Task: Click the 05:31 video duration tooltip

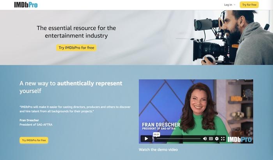Action: pos(156,134)
